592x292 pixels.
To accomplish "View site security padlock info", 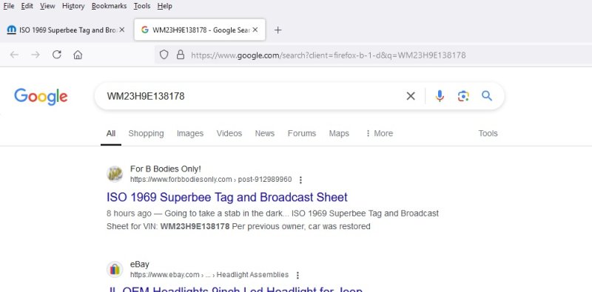I will pos(181,55).
